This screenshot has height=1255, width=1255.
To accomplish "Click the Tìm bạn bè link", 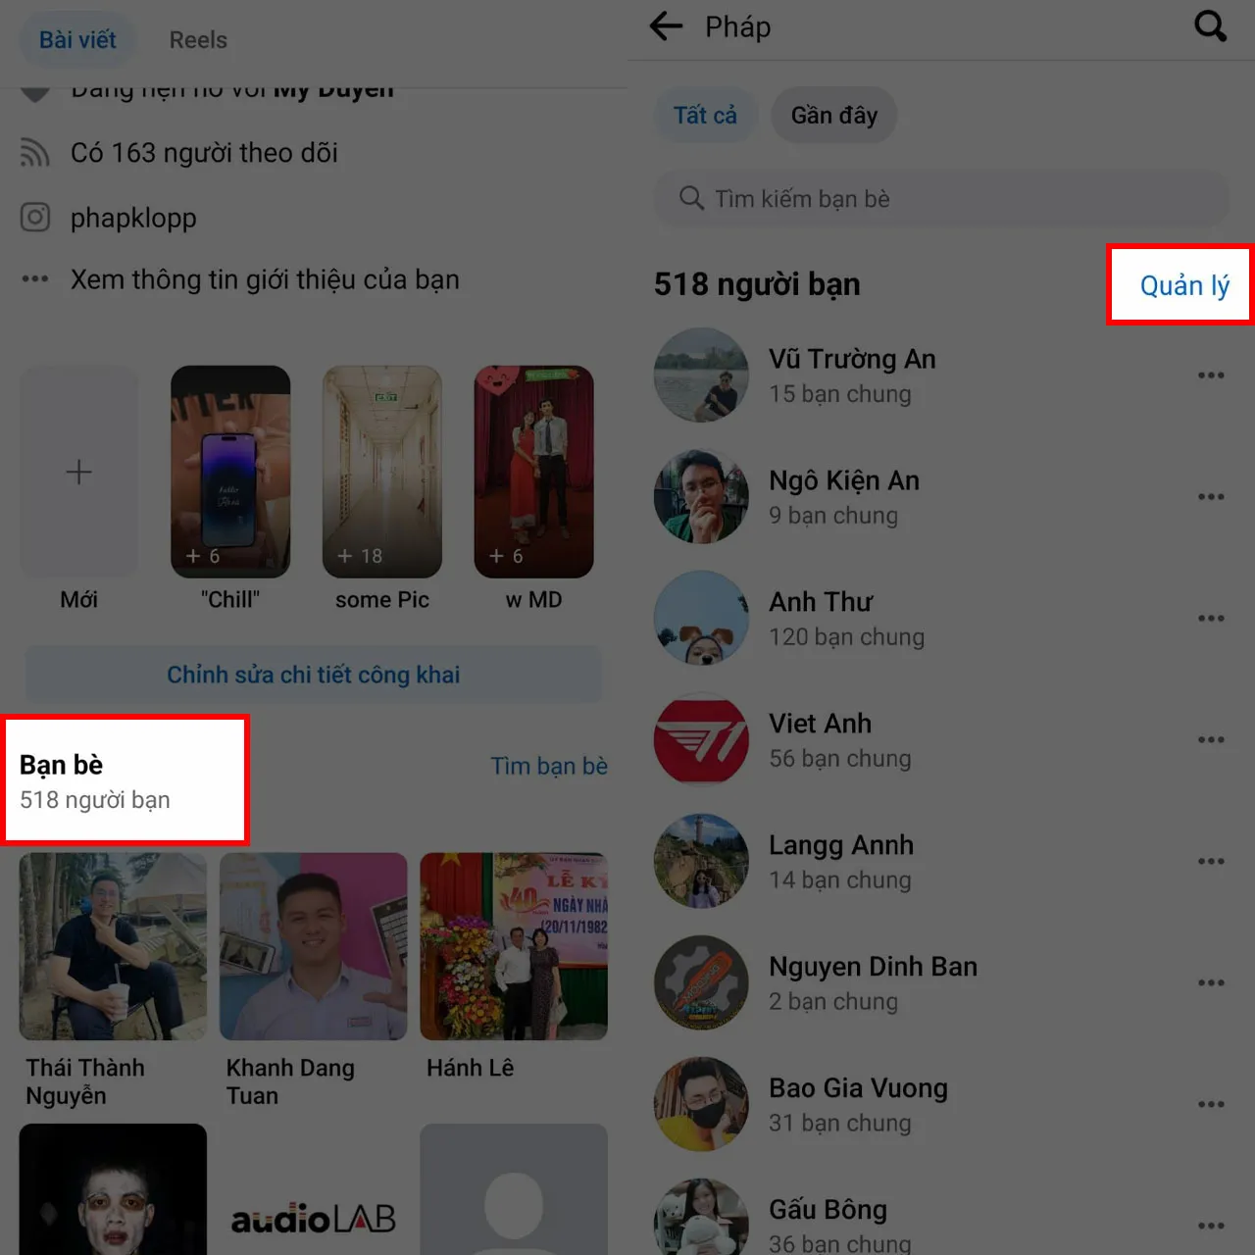I will point(549,766).
